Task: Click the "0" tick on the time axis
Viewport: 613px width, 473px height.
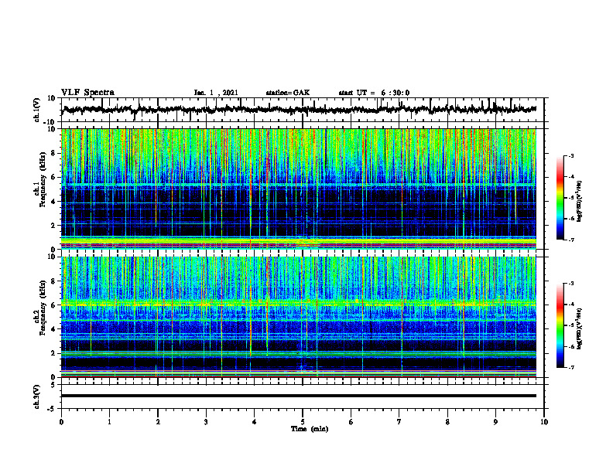Action: tap(61, 422)
